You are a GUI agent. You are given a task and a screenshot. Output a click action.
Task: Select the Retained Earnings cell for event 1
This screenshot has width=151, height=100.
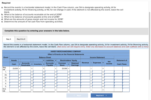(75, 72)
